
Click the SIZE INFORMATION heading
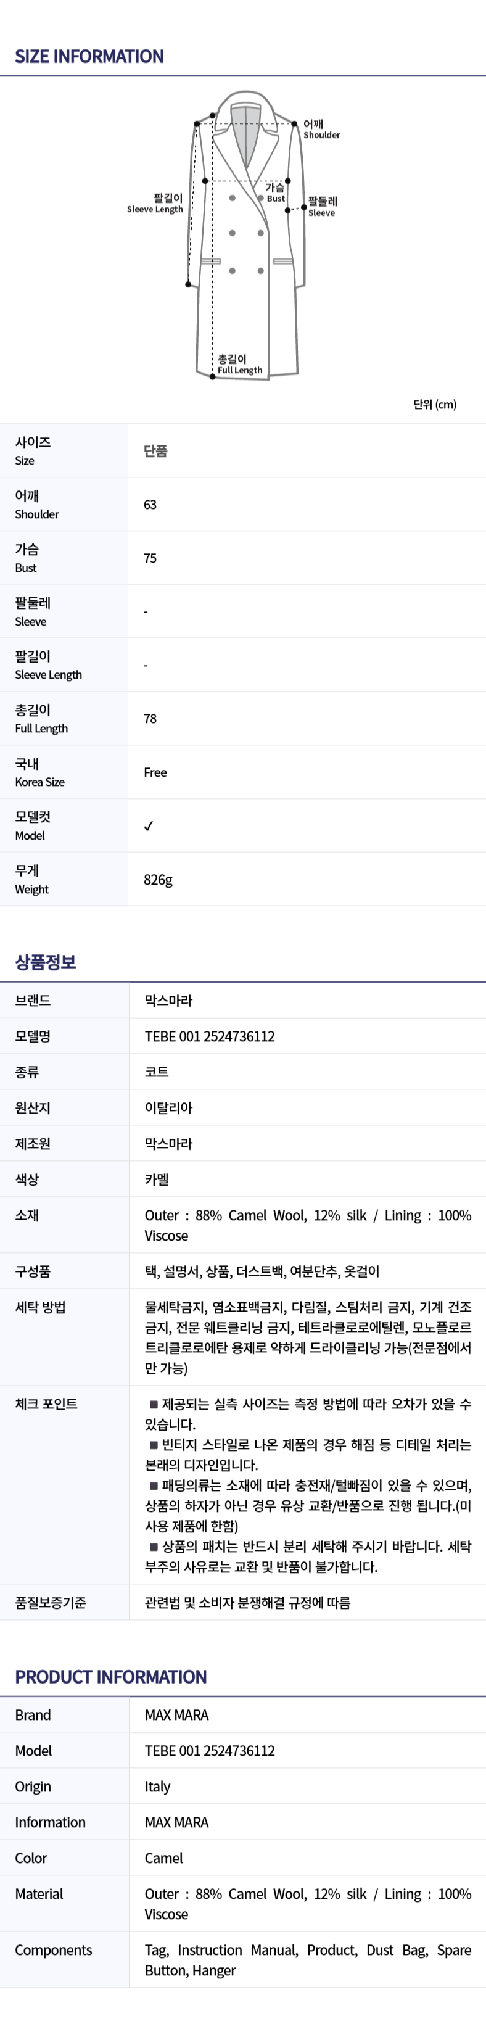(x=89, y=57)
